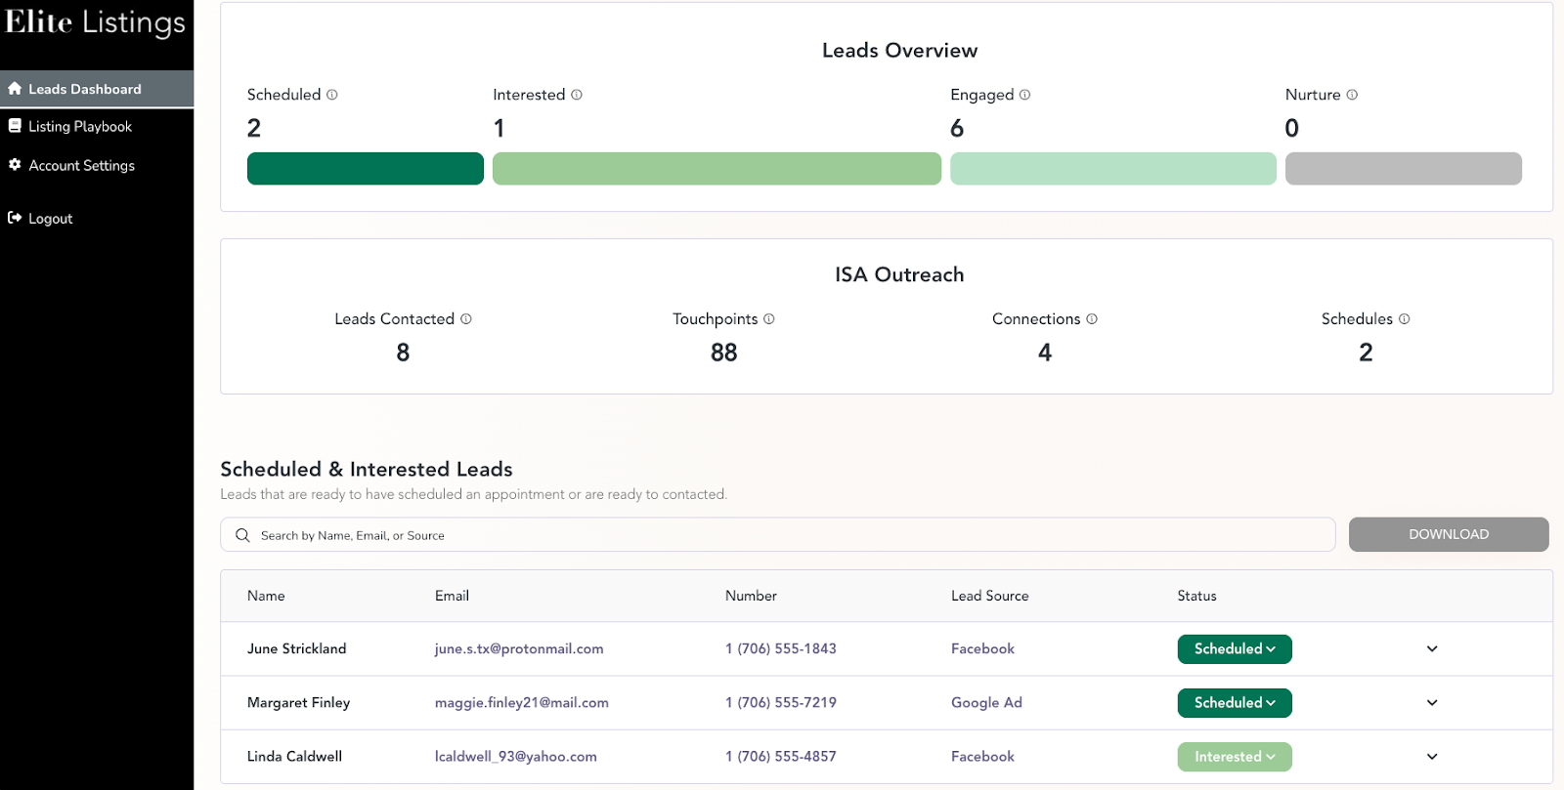Open Margaret Finley's Scheduled status dropdown
This screenshot has width=1564, height=790.
click(1235, 703)
